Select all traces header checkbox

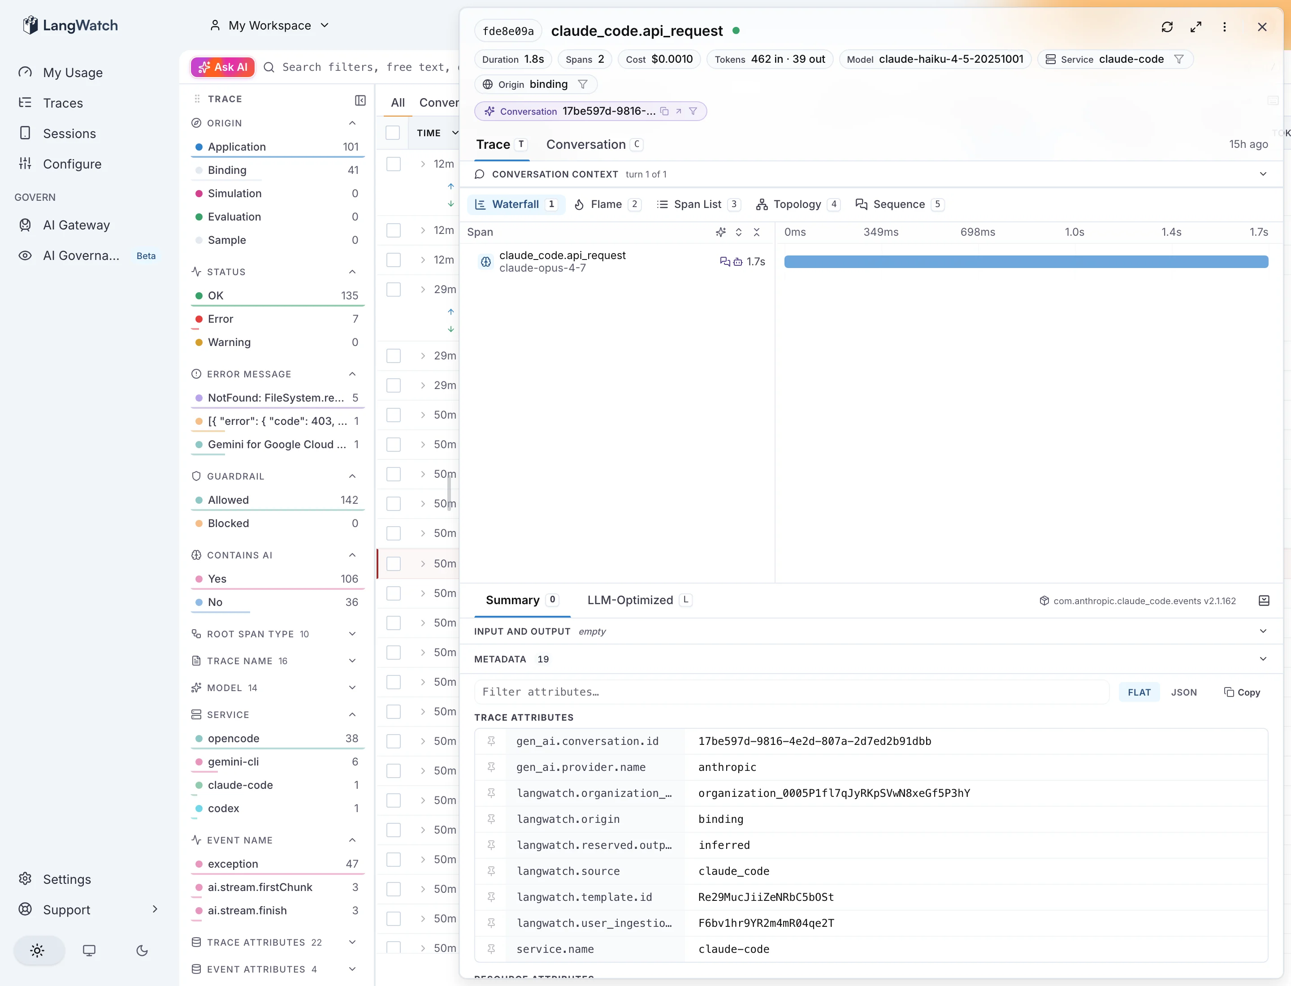click(x=393, y=133)
